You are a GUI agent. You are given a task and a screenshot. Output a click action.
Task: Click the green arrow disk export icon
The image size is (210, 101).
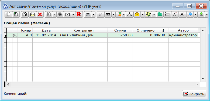[x=201, y=14]
